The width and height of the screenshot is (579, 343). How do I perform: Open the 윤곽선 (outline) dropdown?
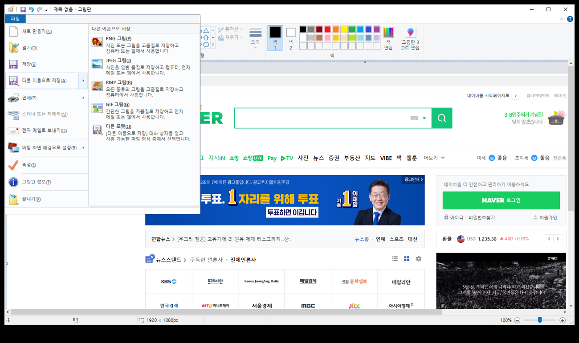230,29
